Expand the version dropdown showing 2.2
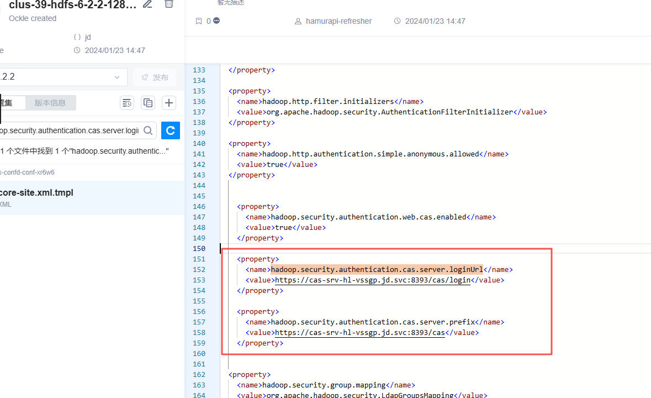Screen dimensions: 651x398 point(62,77)
